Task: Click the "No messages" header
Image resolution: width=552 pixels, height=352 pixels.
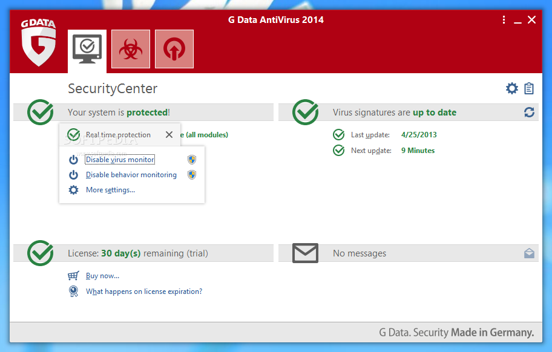Action: point(360,253)
